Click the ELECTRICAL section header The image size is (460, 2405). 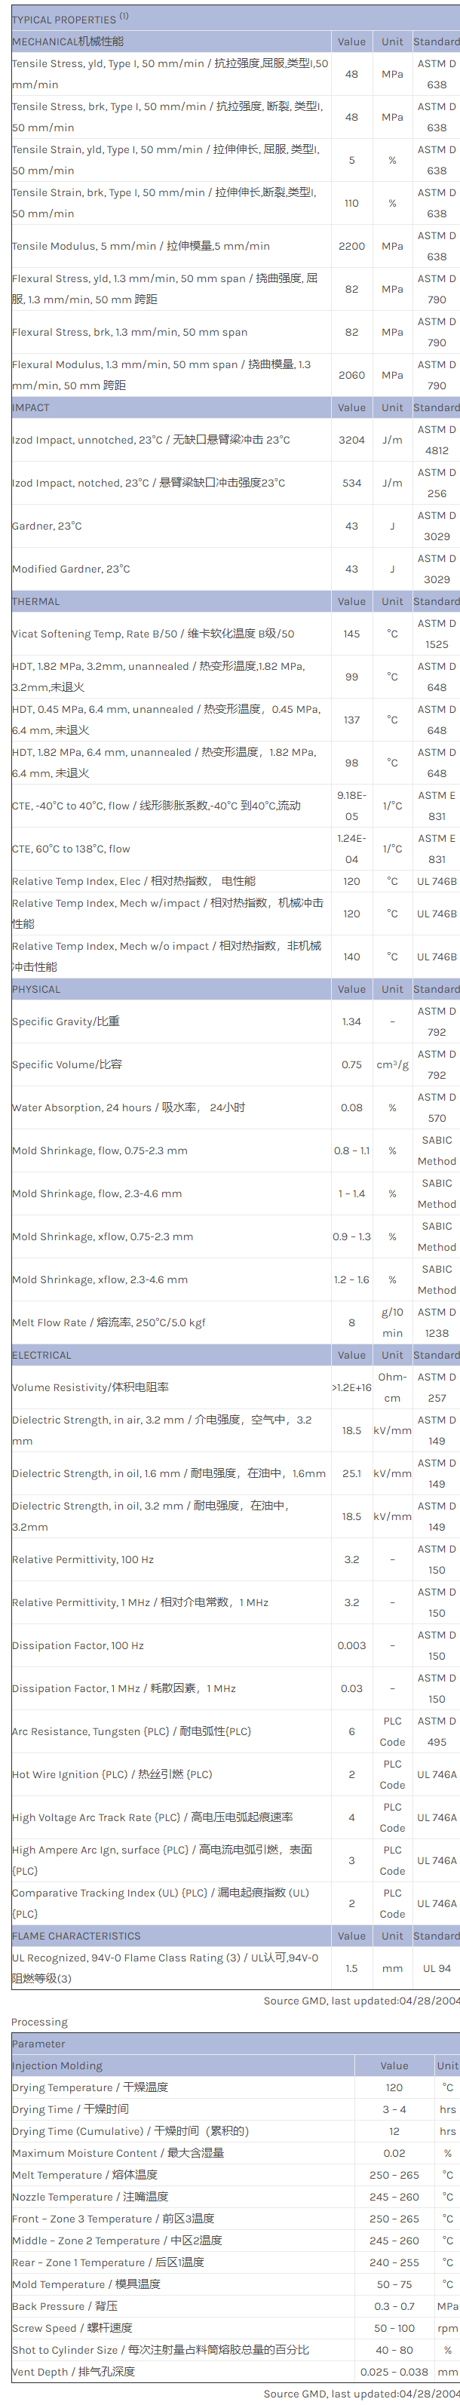point(41,1356)
